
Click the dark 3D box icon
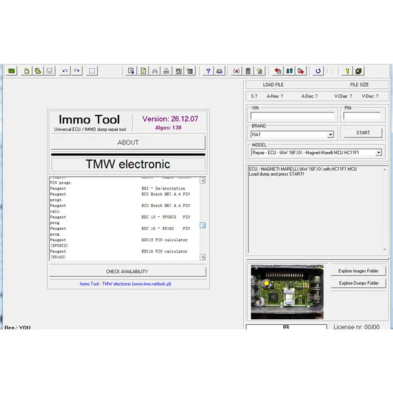[359, 71]
